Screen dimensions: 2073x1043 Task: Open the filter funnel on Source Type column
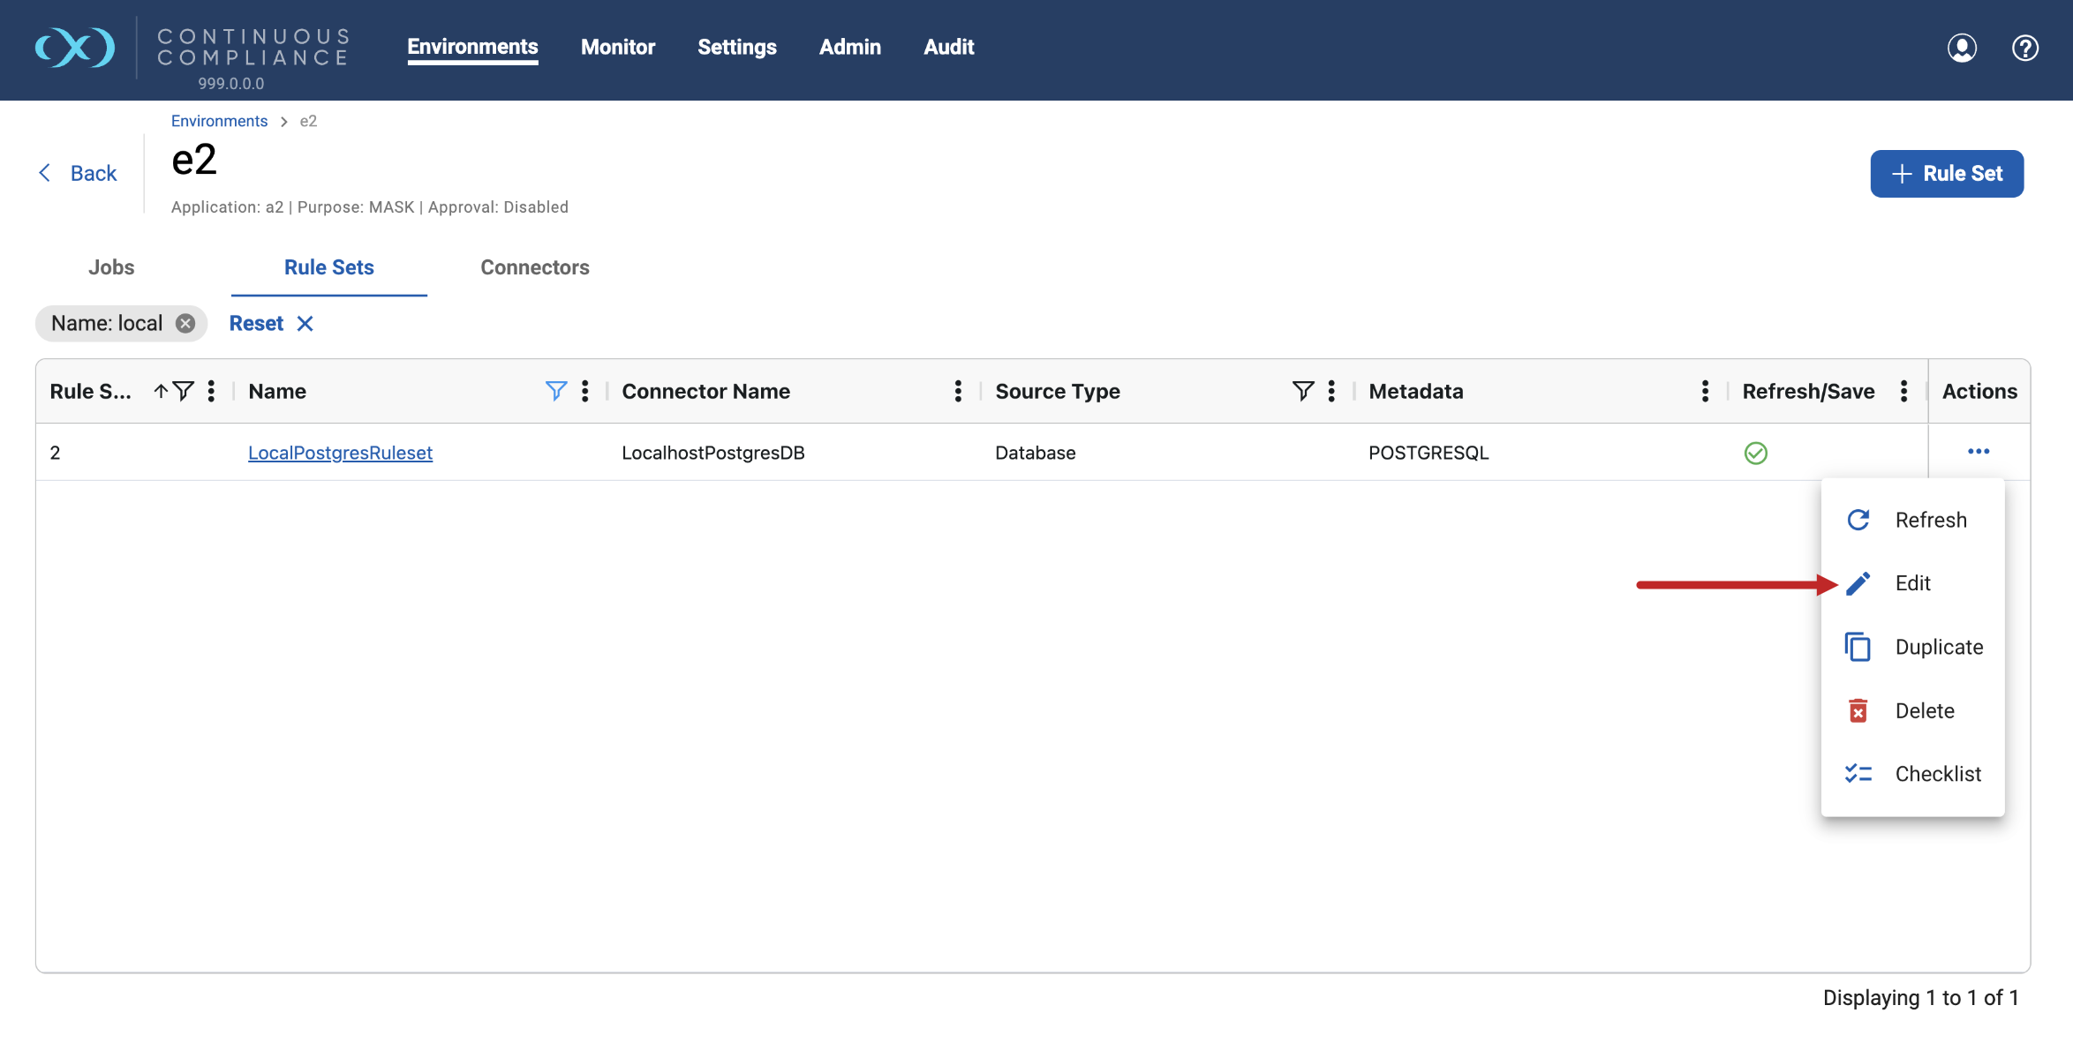pyautogui.click(x=1303, y=391)
